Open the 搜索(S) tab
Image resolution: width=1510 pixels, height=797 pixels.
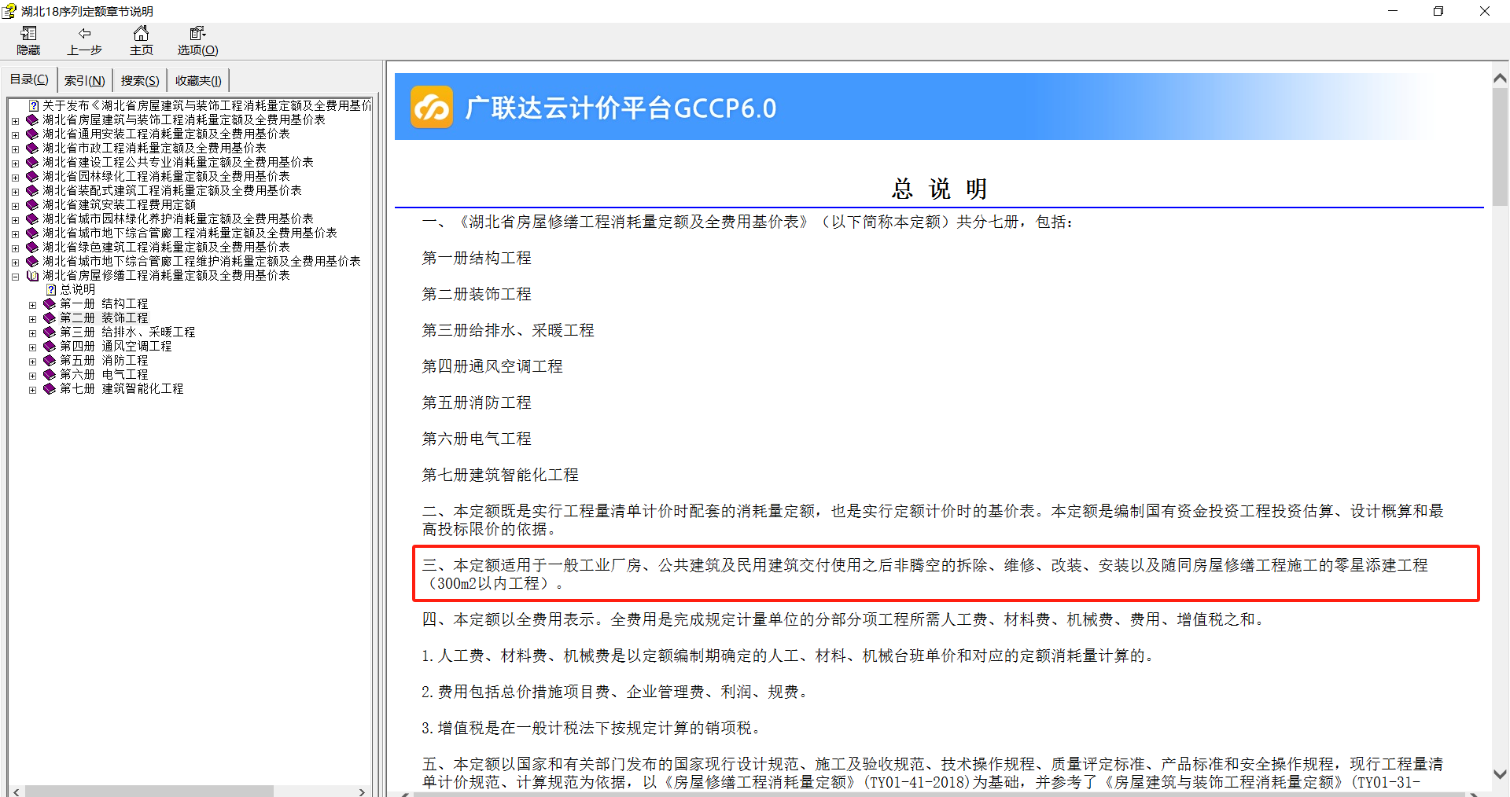(140, 80)
